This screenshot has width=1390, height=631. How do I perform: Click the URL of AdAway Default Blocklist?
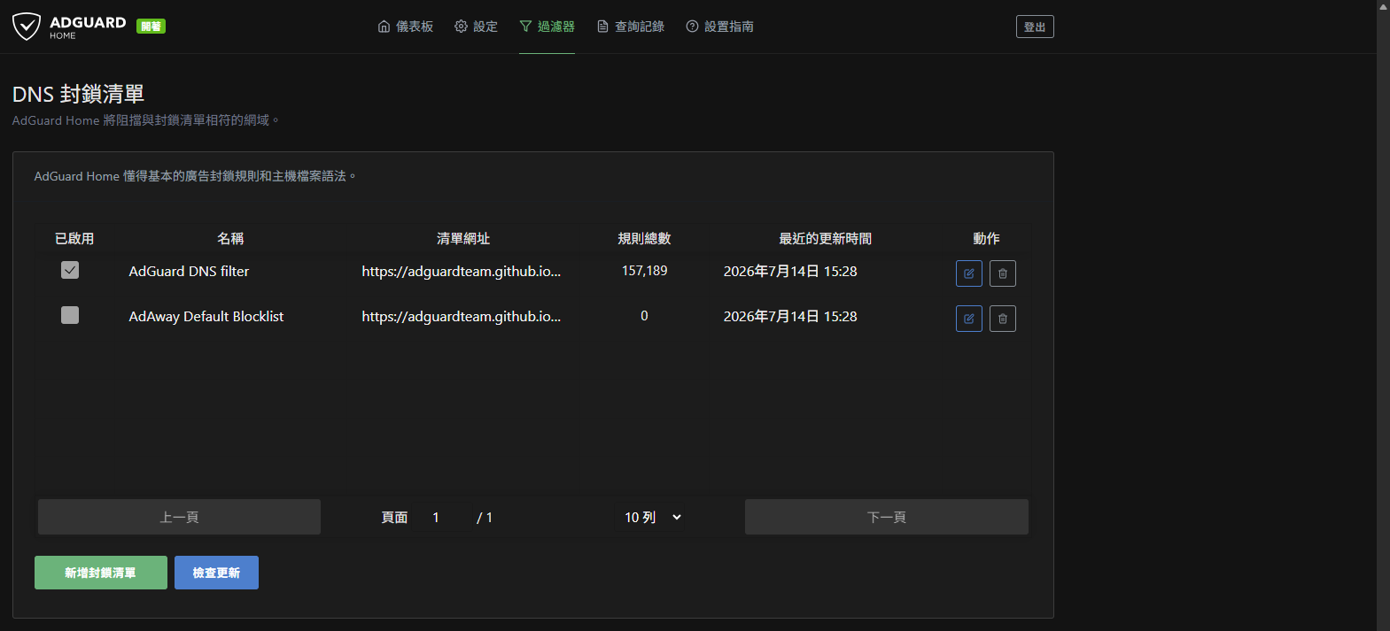coord(462,317)
